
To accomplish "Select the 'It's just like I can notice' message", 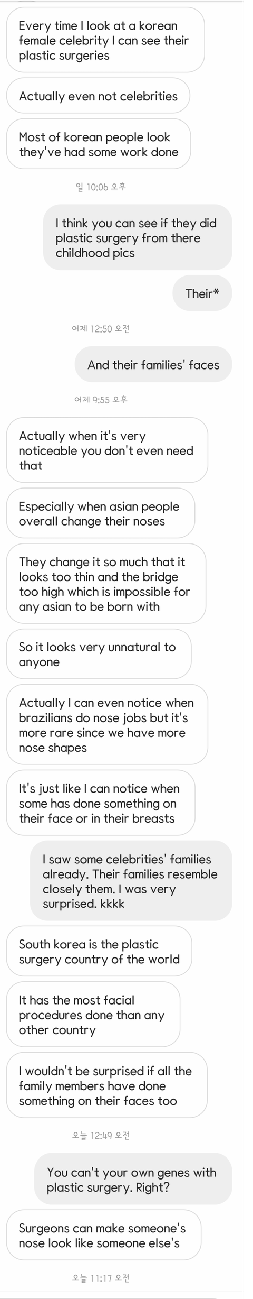I will [101, 803].
